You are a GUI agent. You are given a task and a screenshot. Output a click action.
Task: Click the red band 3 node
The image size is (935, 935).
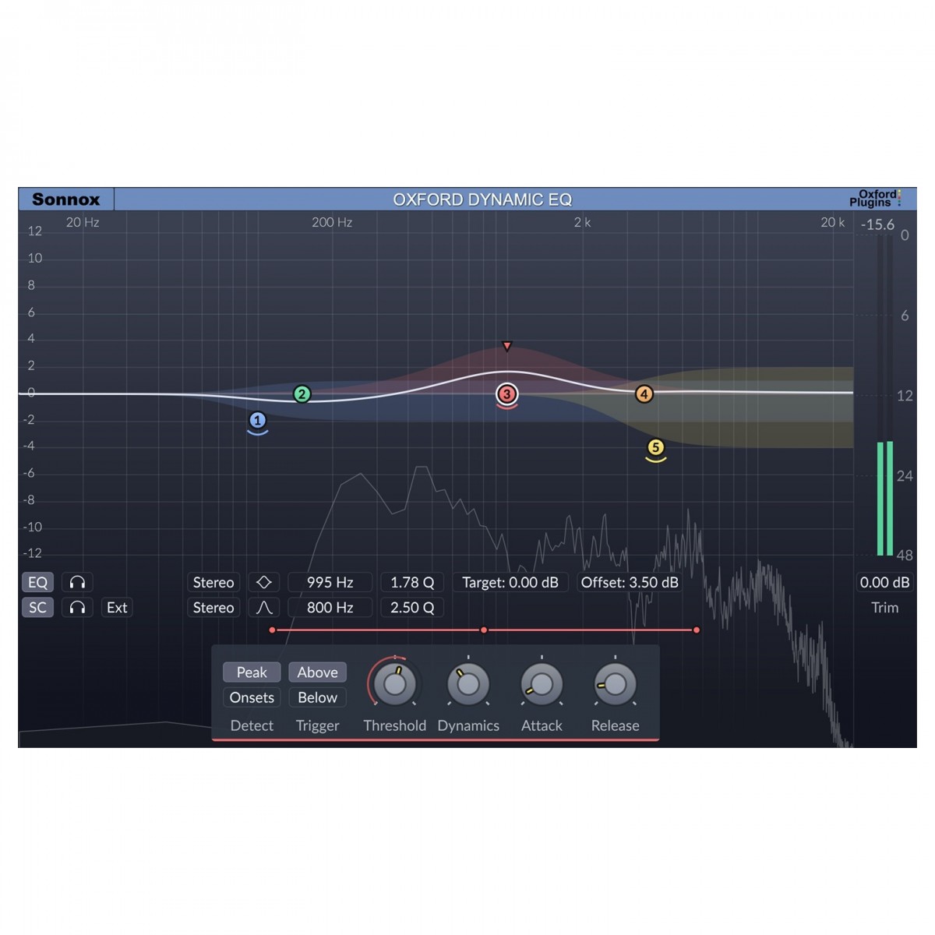[506, 394]
